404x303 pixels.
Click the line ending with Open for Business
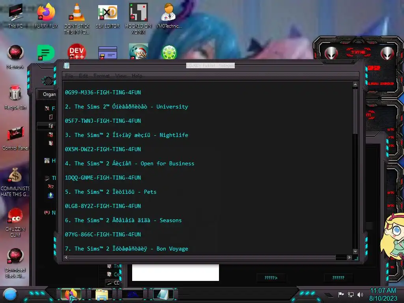129,163
